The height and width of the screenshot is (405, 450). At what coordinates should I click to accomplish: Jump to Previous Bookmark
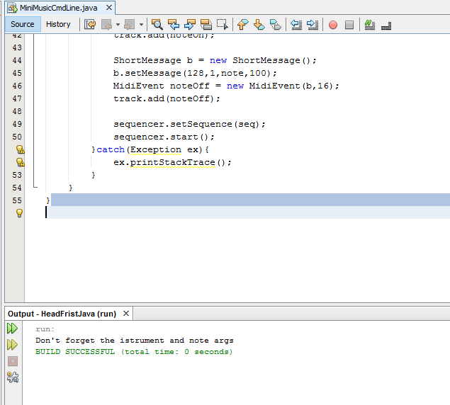pyautogui.click(x=242, y=24)
